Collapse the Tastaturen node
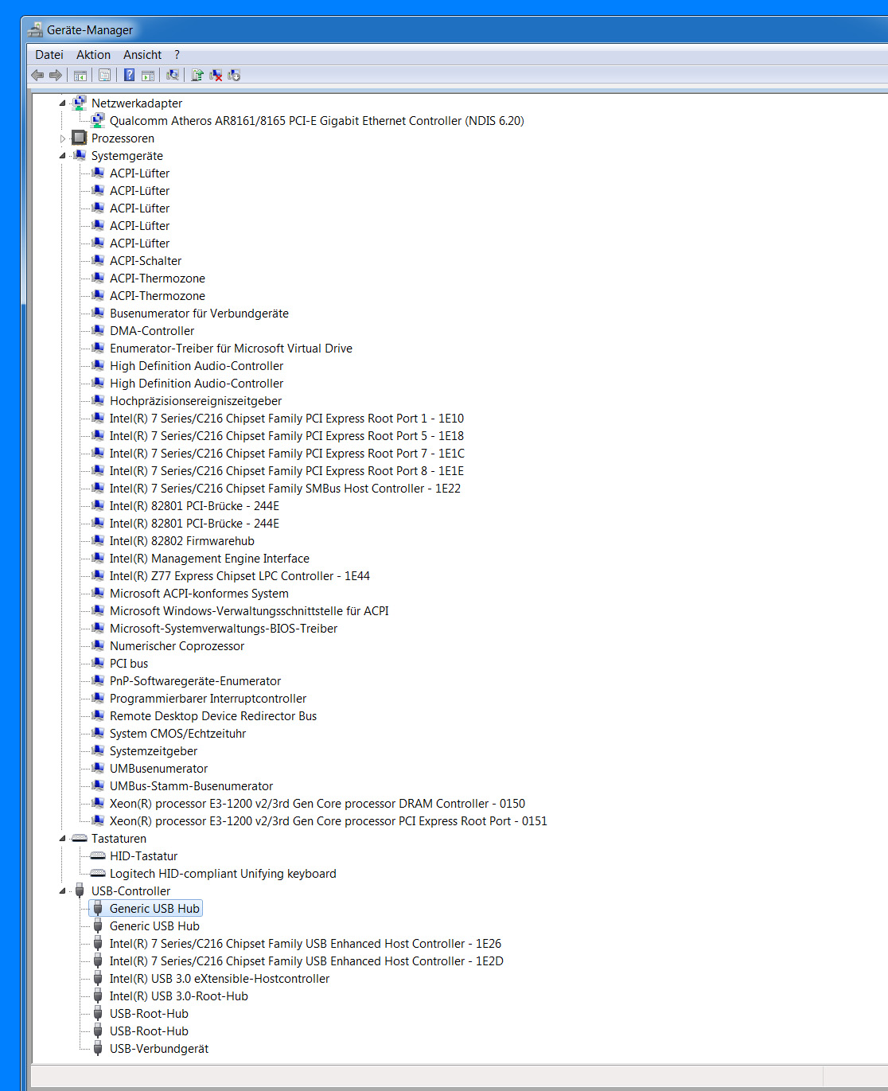This screenshot has width=888, height=1091. tap(63, 839)
